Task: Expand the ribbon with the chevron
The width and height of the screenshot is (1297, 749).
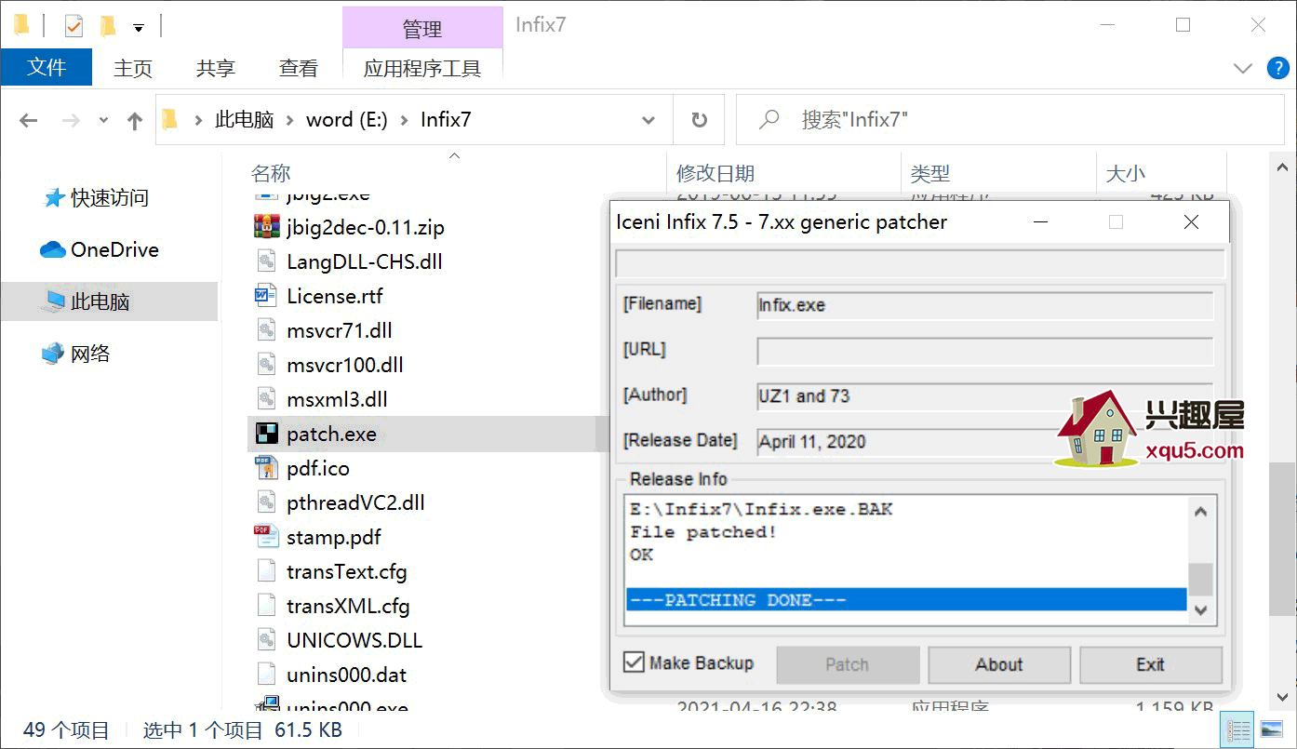Action: click(x=1242, y=68)
